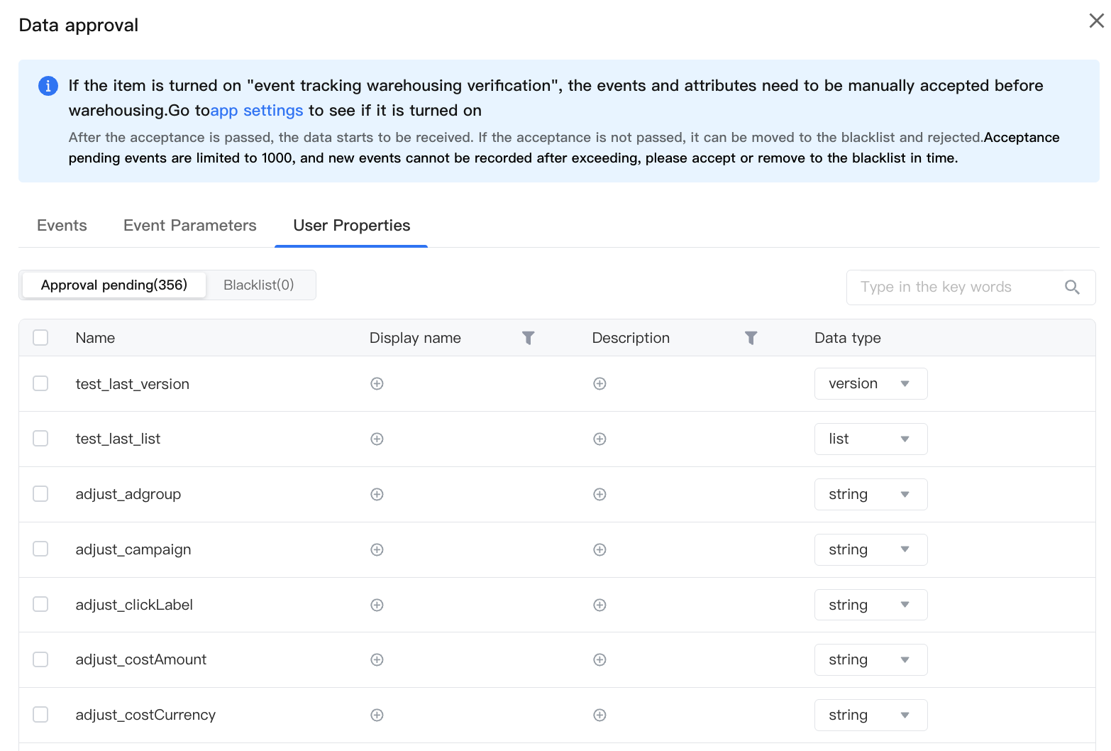Screen dimensions: 1111x751
Task: Check the adjust_campaign row checkbox
Action: coord(40,549)
